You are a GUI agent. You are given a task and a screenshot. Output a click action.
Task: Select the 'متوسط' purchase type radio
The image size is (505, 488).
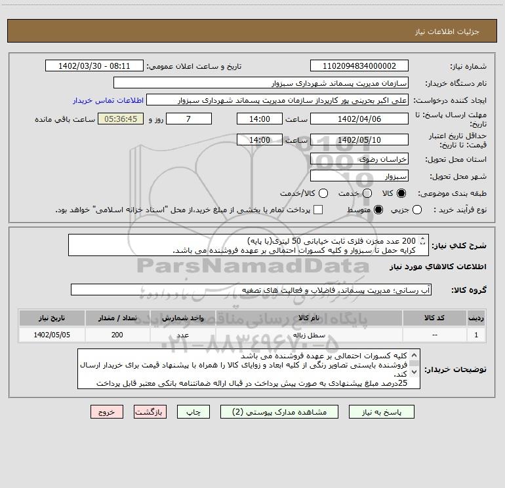point(378,210)
